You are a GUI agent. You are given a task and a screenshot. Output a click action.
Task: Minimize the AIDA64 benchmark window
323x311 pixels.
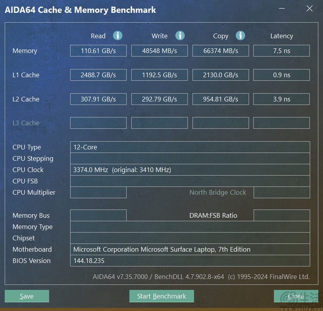click(281, 9)
